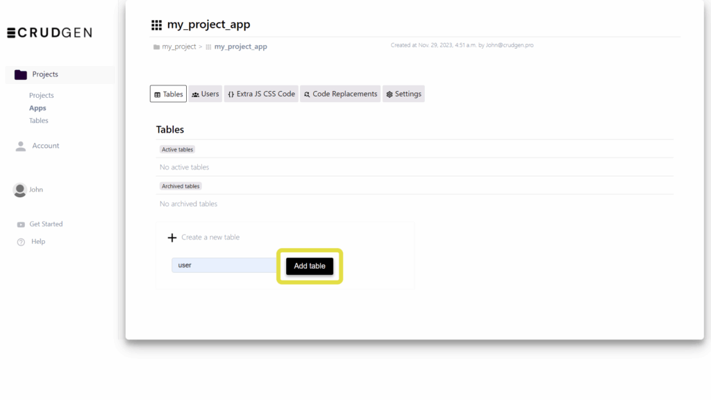Open the Settings tab
The height and width of the screenshot is (400, 711).
click(x=403, y=94)
